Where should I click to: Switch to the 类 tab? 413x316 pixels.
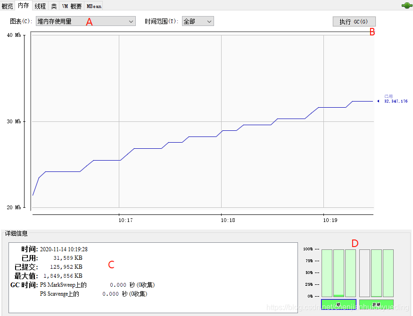click(54, 6)
